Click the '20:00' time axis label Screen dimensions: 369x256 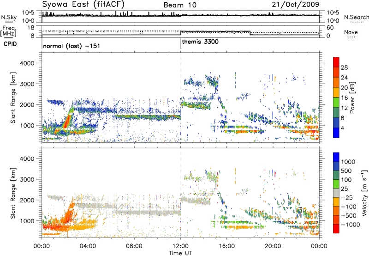[x=273, y=246]
